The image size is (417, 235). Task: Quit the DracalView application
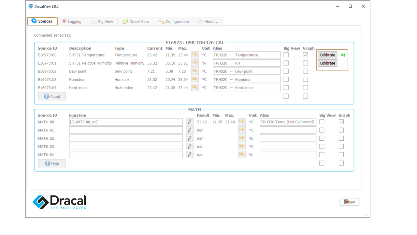(x=350, y=202)
